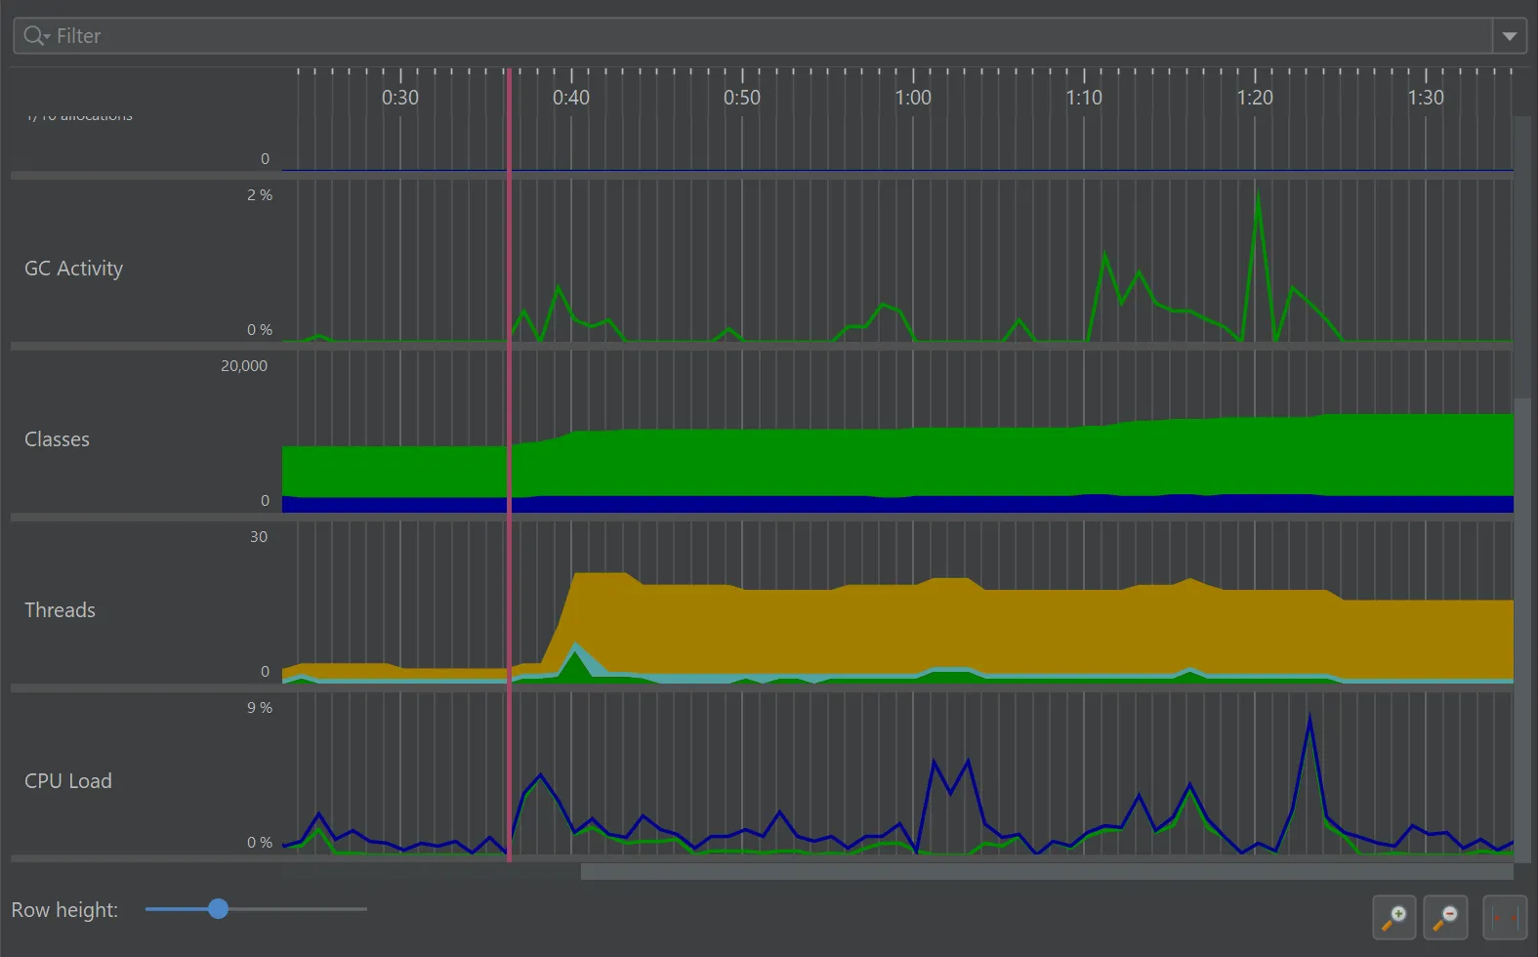Click the red bookmark line in timeline
This screenshot has height=957, width=1538.
pyautogui.click(x=509, y=439)
